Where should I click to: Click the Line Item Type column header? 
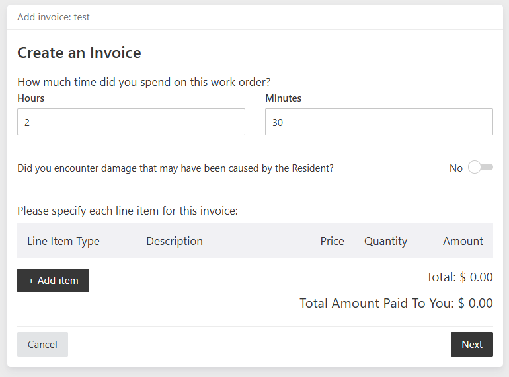pos(63,241)
